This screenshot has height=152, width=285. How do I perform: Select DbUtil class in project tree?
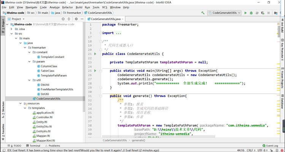coord(45,85)
